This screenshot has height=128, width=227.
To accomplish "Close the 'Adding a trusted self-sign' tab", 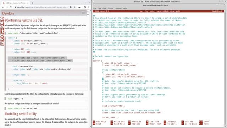I will pyautogui.click(x=28, y=3).
